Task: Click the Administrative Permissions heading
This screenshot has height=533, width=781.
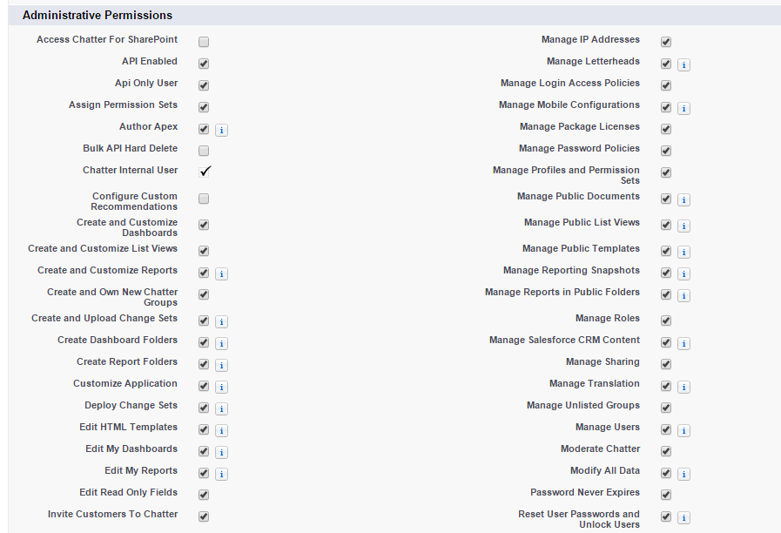Action: pos(98,16)
